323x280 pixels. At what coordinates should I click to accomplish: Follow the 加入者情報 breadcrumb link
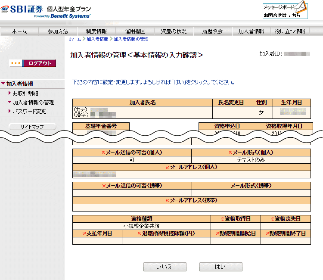tap(97, 39)
